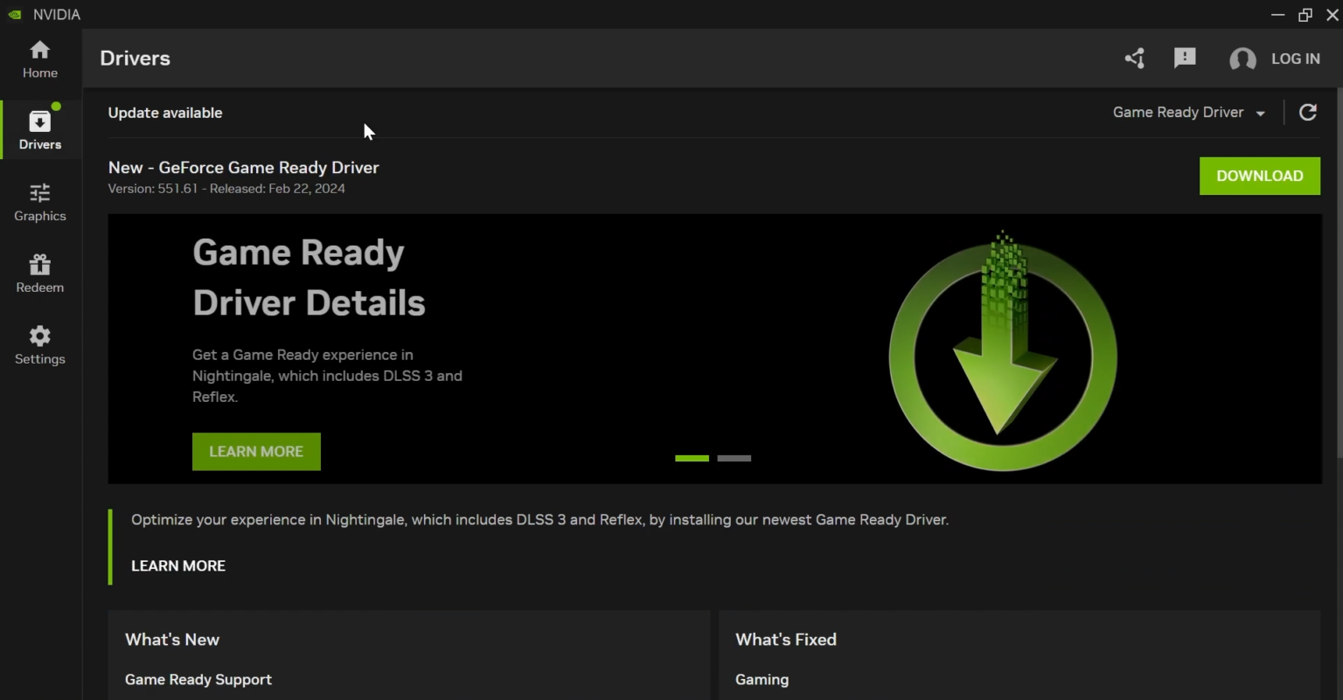Open the feedback icon next to share

click(1185, 58)
